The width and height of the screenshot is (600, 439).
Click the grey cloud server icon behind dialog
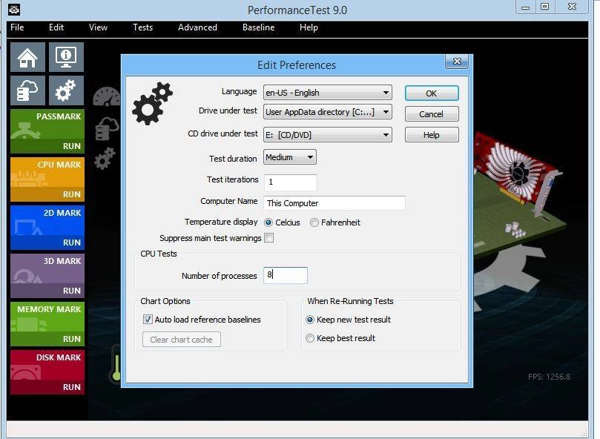[x=107, y=128]
